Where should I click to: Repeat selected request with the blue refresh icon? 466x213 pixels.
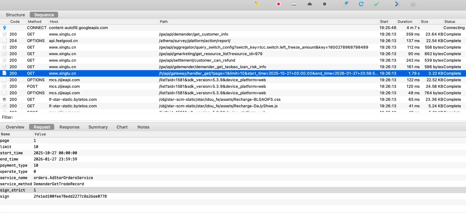tap(361, 4)
